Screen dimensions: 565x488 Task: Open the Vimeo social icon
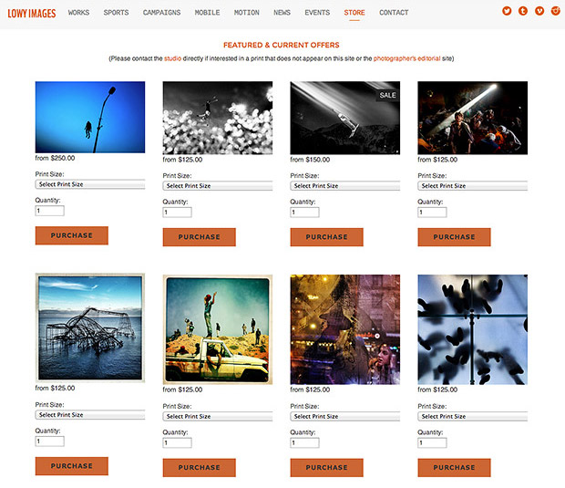pyautogui.click(x=539, y=11)
